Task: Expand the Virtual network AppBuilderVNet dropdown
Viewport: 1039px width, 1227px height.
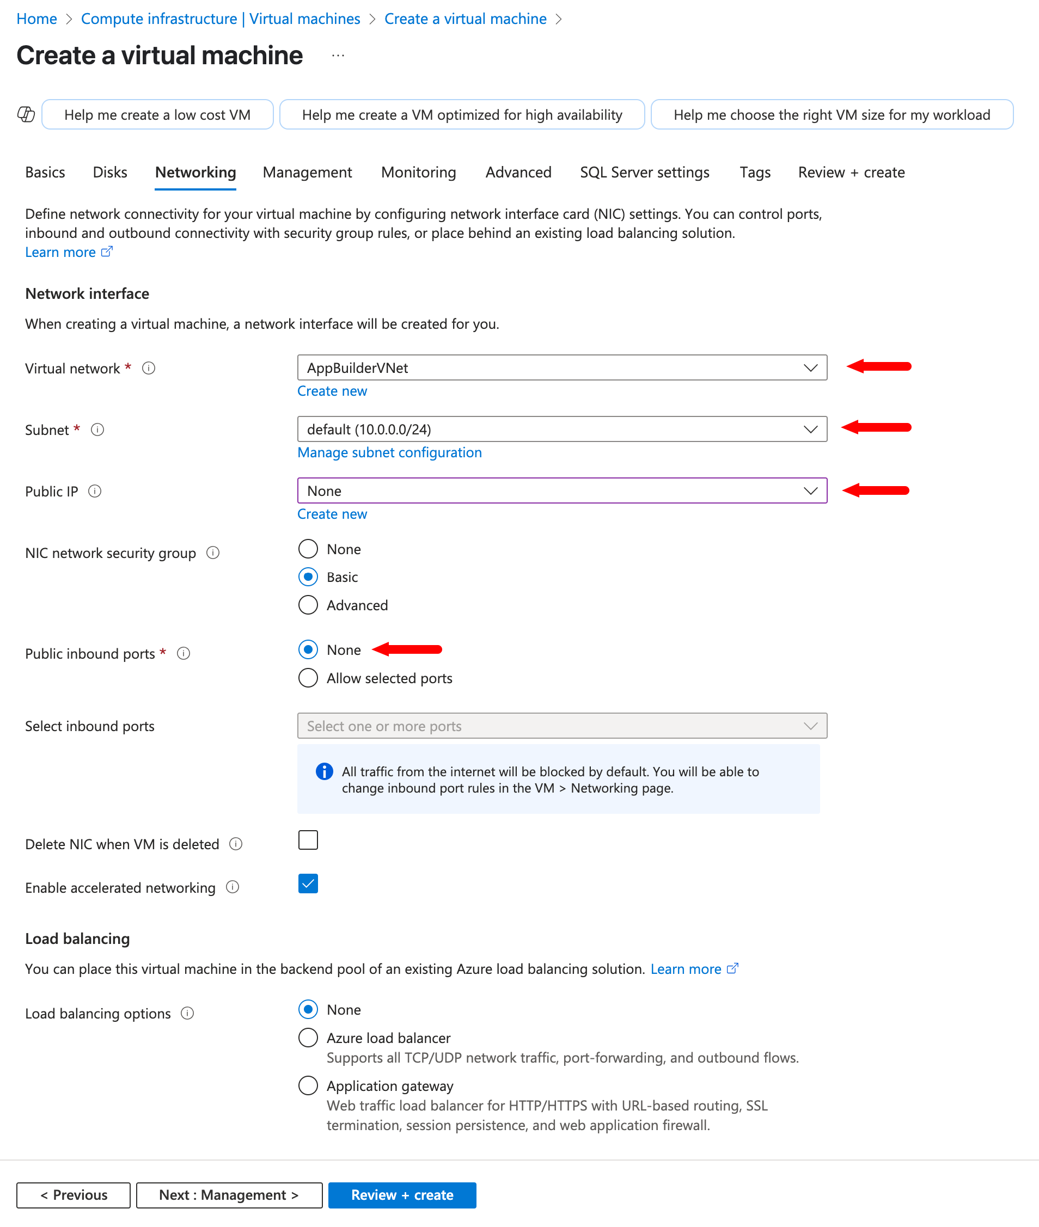Action: (561, 367)
